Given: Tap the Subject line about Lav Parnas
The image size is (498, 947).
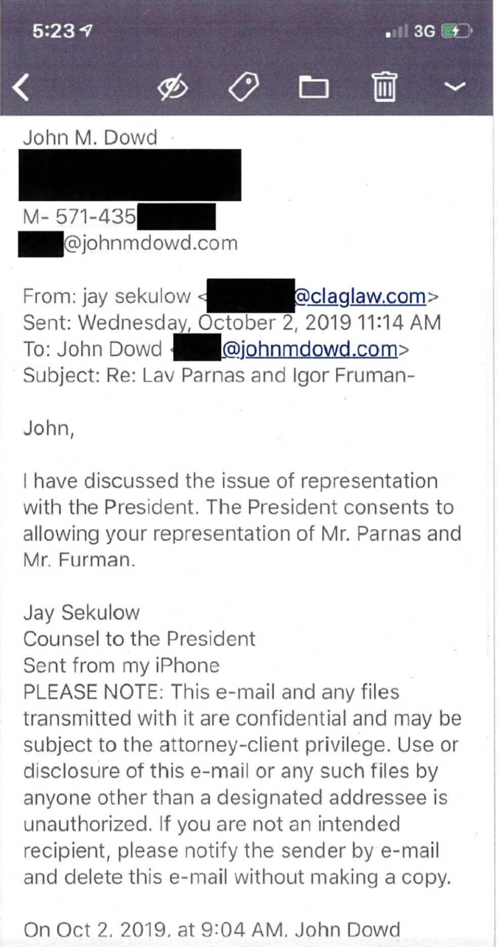Looking at the screenshot, I should [219, 376].
